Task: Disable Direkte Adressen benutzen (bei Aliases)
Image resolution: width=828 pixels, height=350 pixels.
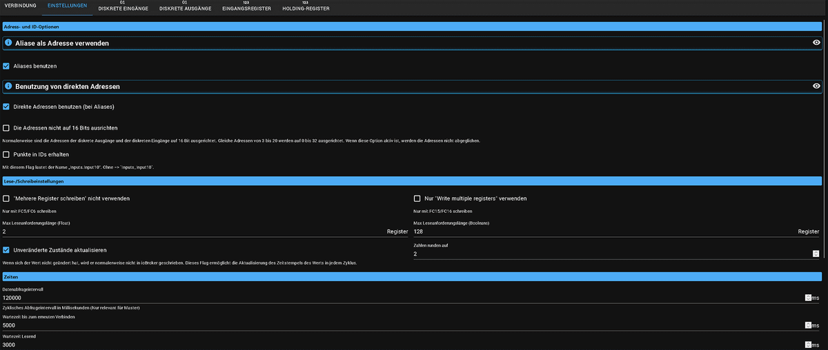Action: (6, 107)
